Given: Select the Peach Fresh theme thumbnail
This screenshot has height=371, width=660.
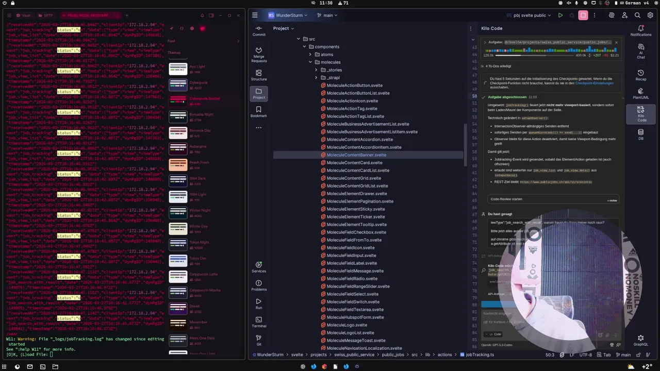Looking at the screenshot, I should click(x=178, y=165).
